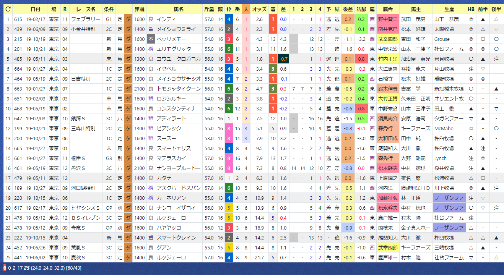Click the orange ダ track cell in row 3
The width and height of the screenshot is (504, 275).
[128, 39]
